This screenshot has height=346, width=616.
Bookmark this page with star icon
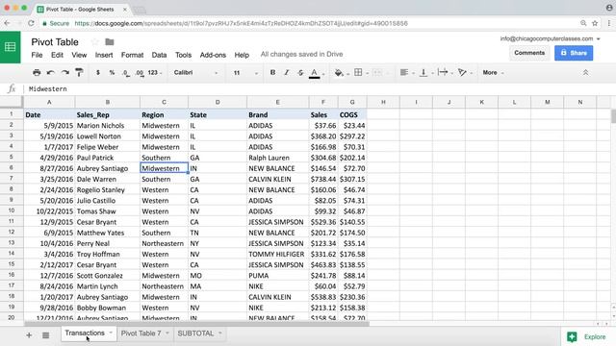[595, 23]
